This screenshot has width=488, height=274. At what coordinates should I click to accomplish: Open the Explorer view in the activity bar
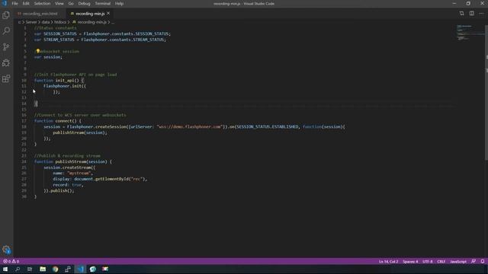click(6, 15)
